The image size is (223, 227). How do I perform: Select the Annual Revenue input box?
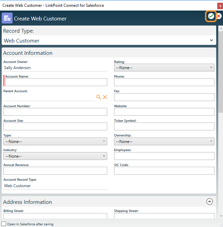tap(55, 171)
